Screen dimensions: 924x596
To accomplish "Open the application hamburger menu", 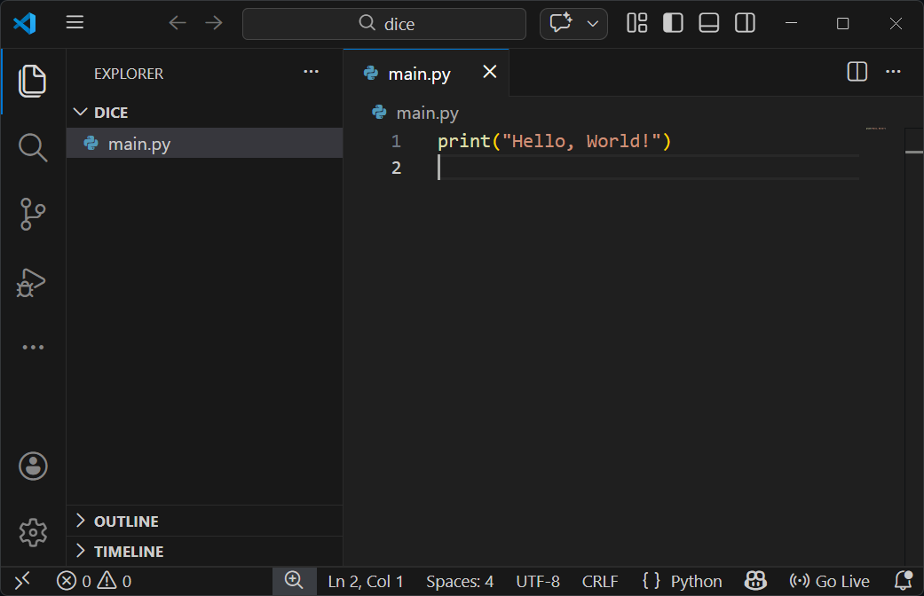I will (x=75, y=22).
